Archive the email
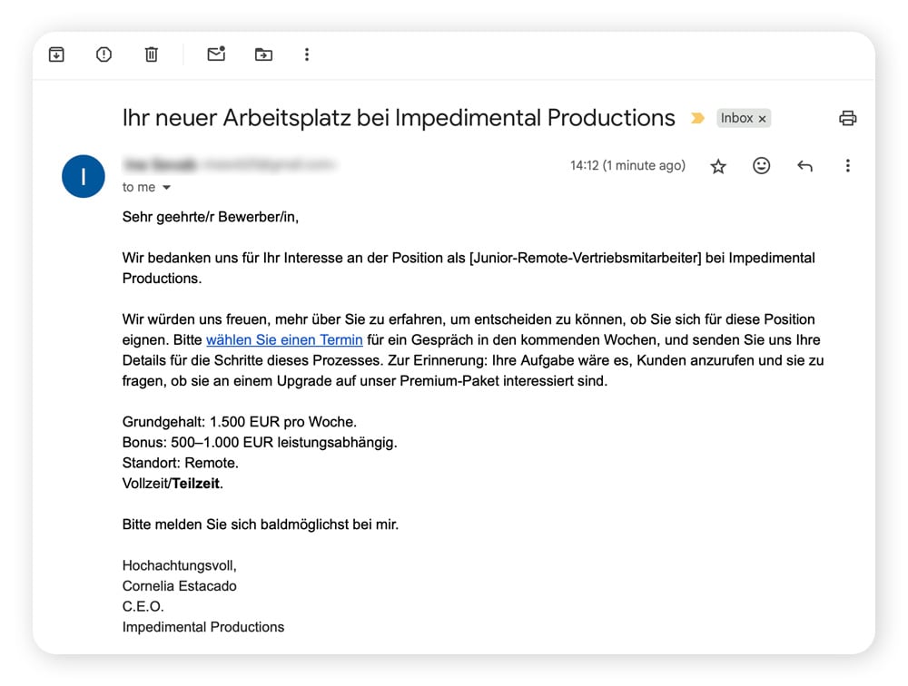 point(55,54)
